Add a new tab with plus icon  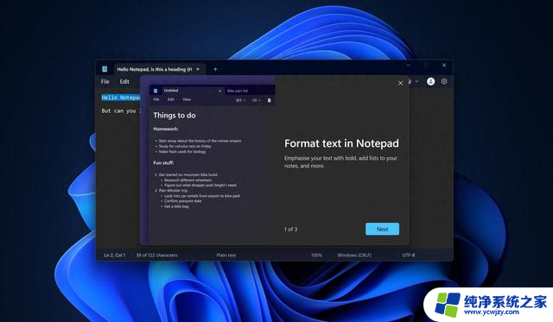215,69
